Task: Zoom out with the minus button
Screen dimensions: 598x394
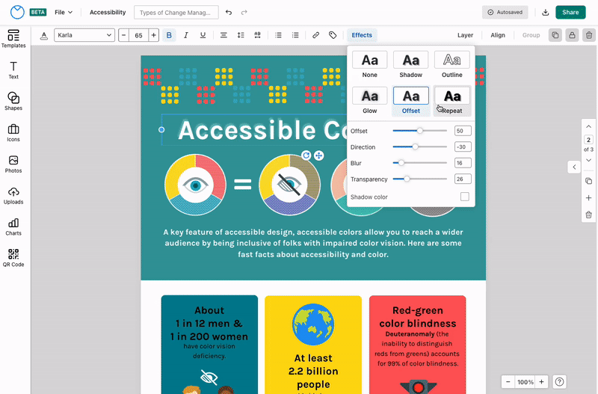Action: (508, 381)
